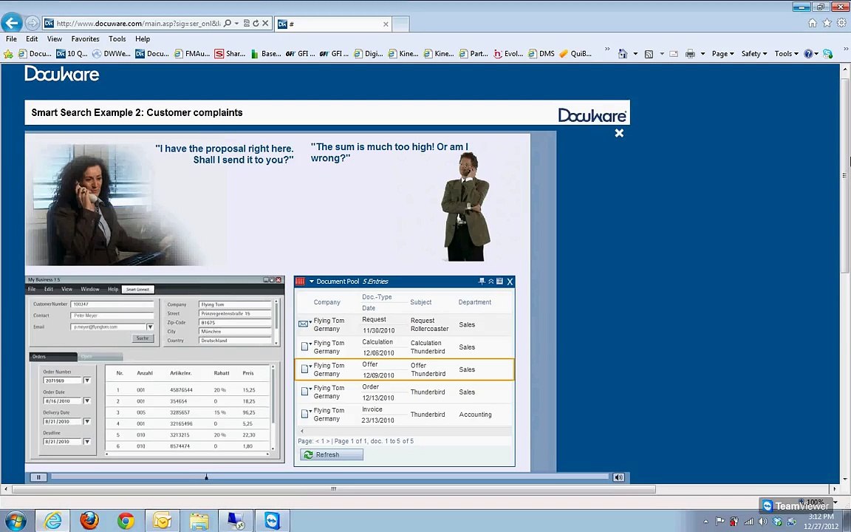Open the Email field dropdown arrow
This screenshot has width=851, height=532.
point(151,327)
